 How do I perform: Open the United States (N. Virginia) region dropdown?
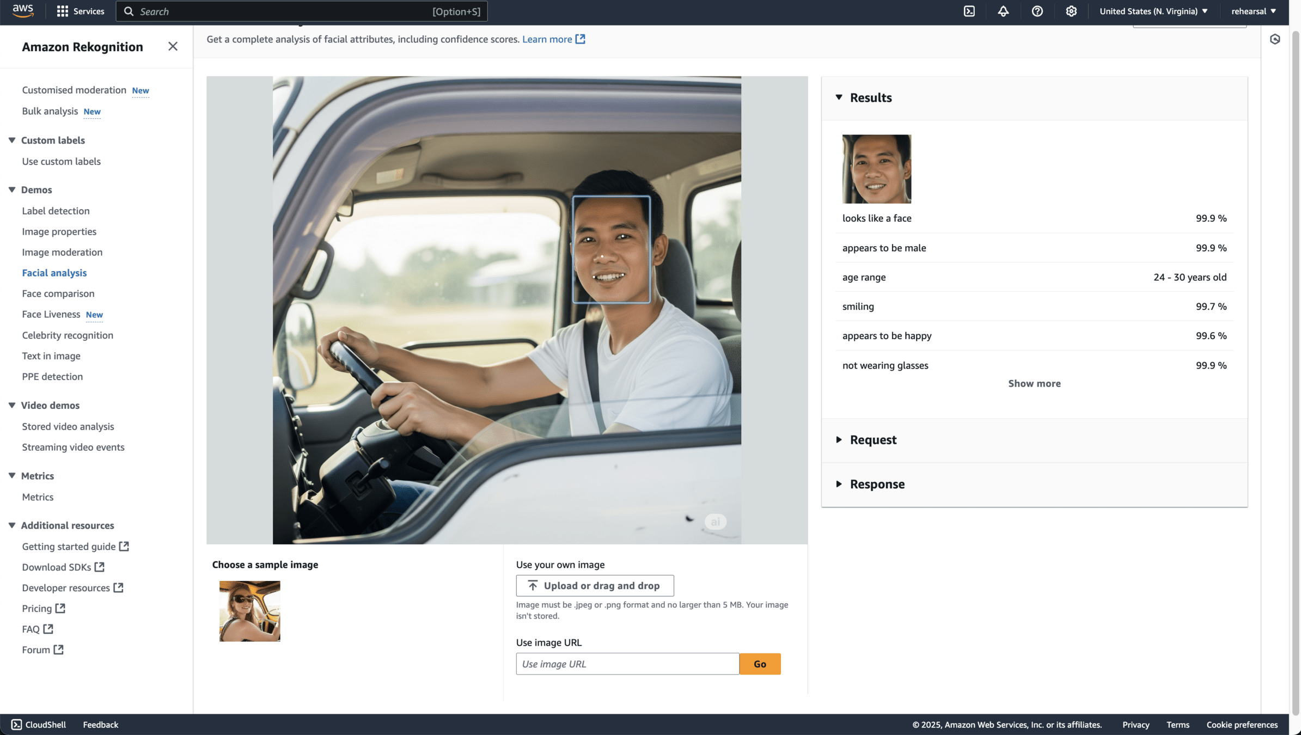pos(1153,11)
